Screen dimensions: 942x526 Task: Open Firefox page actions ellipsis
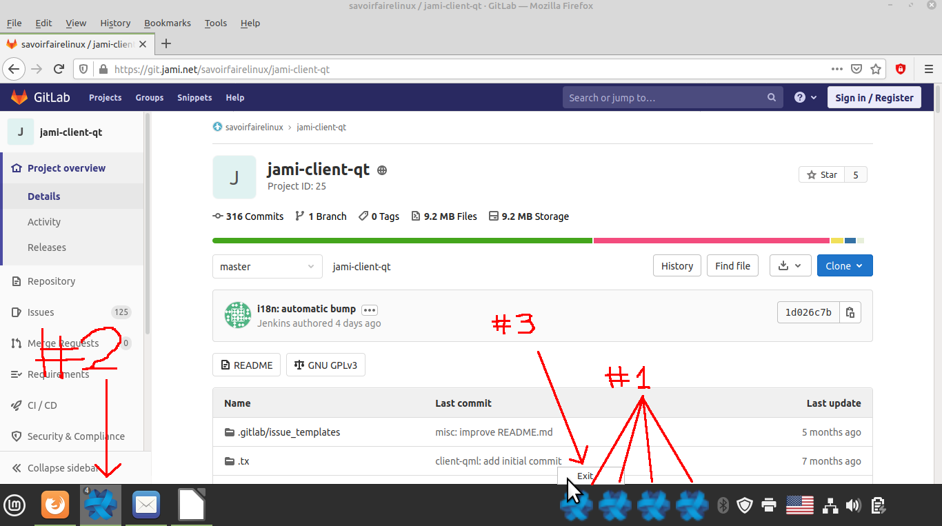(x=836, y=69)
